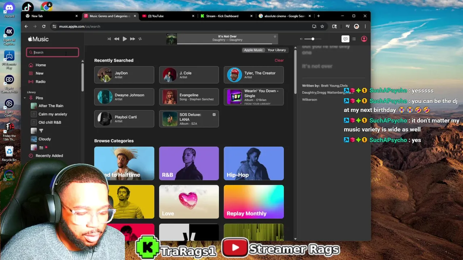The image size is (463, 260).
Task: Open the PS Remote Play desktop icon
Action: click(x=9, y=61)
